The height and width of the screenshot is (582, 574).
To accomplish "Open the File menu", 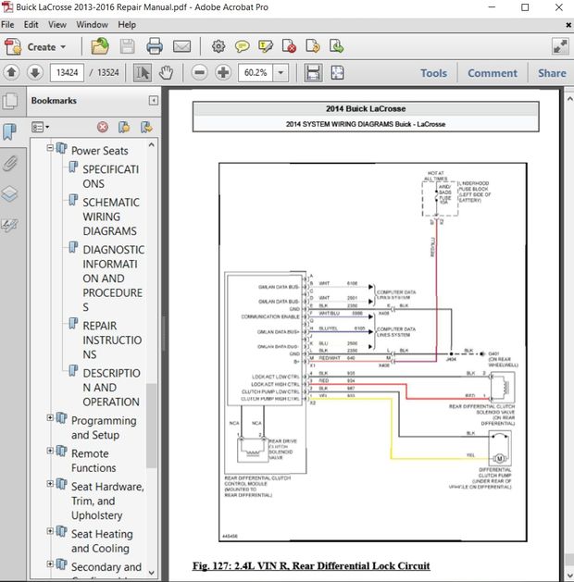I will coord(7,25).
